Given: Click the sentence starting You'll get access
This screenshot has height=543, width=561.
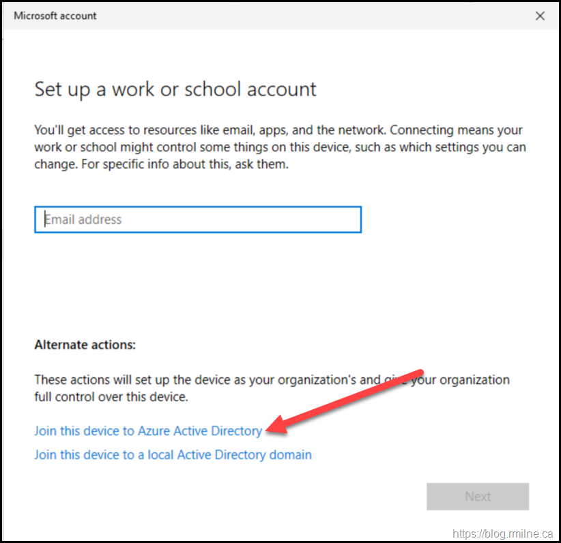Looking at the screenshot, I should (x=205, y=130).
